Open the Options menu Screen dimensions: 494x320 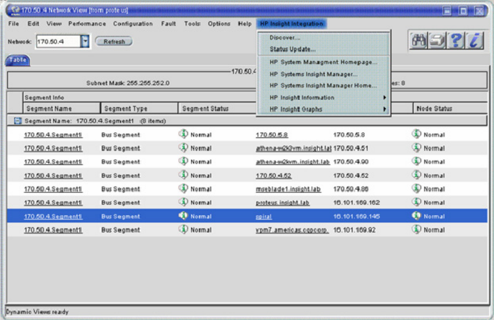coord(219,24)
